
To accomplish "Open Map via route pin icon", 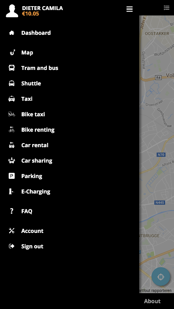I will pos(12,53).
